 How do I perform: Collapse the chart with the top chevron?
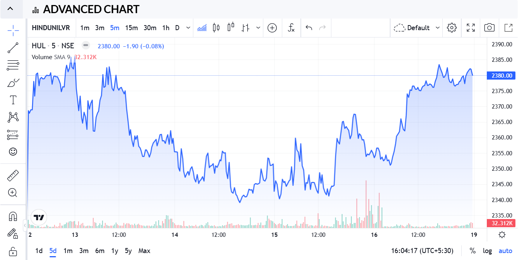10,8
